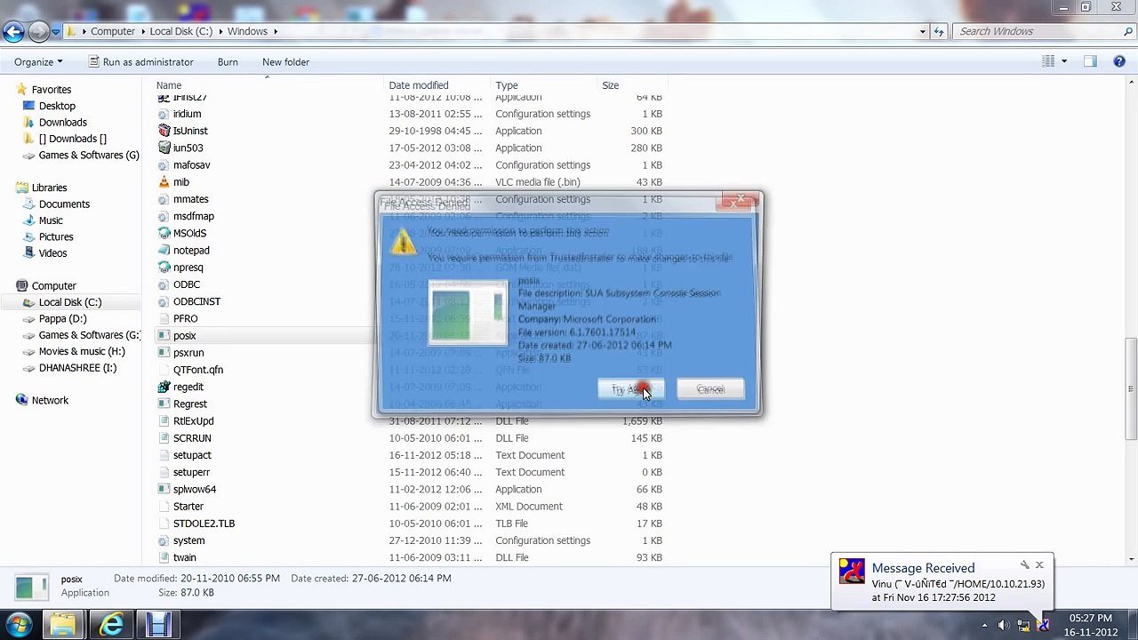Select the Regrest file icon
This screenshot has height=640, width=1138.
(164, 404)
